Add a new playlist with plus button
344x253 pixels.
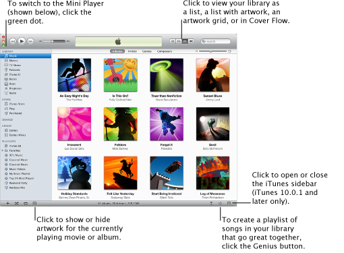pos(7,203)
